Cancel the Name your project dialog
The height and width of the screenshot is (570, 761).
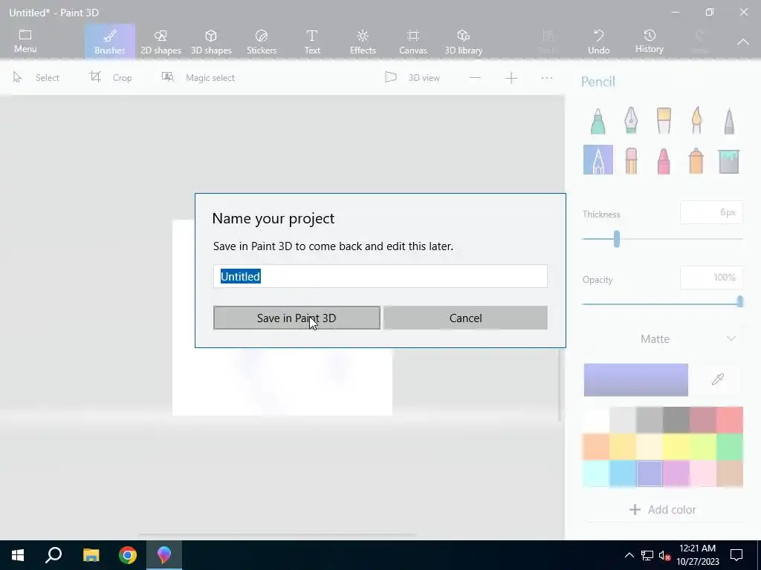[x=465, y=318]
